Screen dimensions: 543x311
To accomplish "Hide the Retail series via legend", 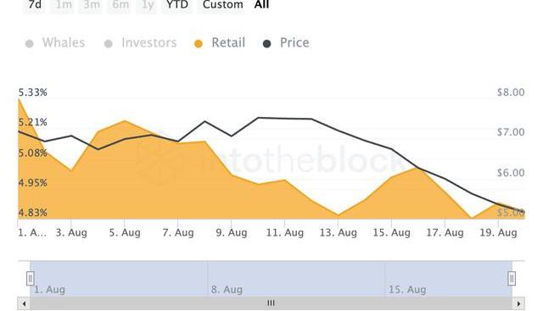I will point(220,43).
